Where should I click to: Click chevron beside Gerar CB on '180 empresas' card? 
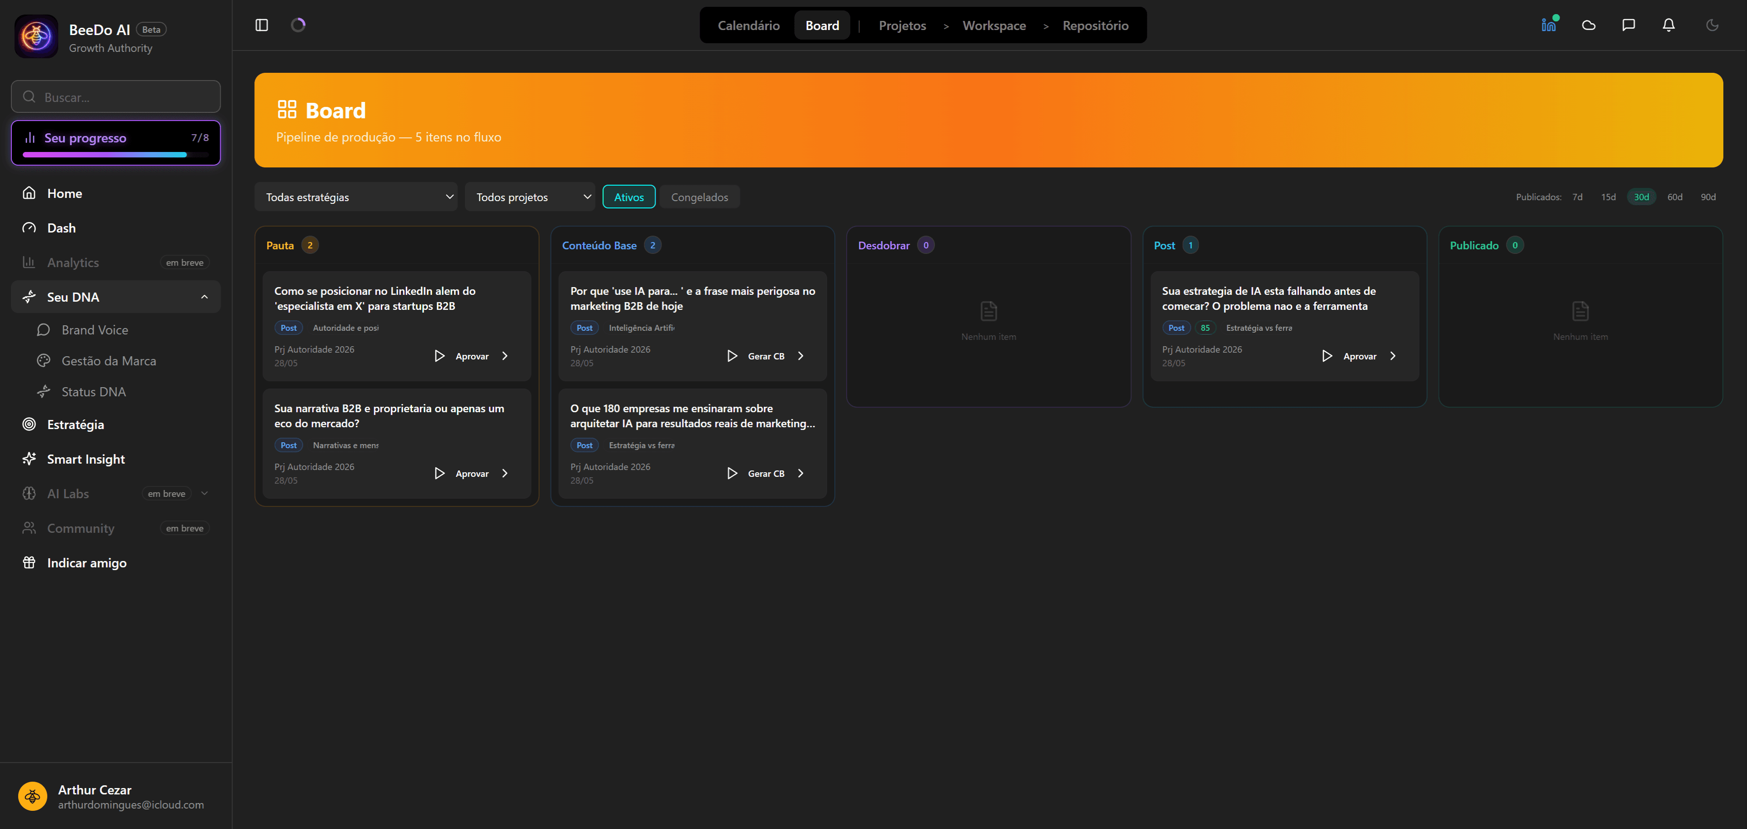pos(801,474)
